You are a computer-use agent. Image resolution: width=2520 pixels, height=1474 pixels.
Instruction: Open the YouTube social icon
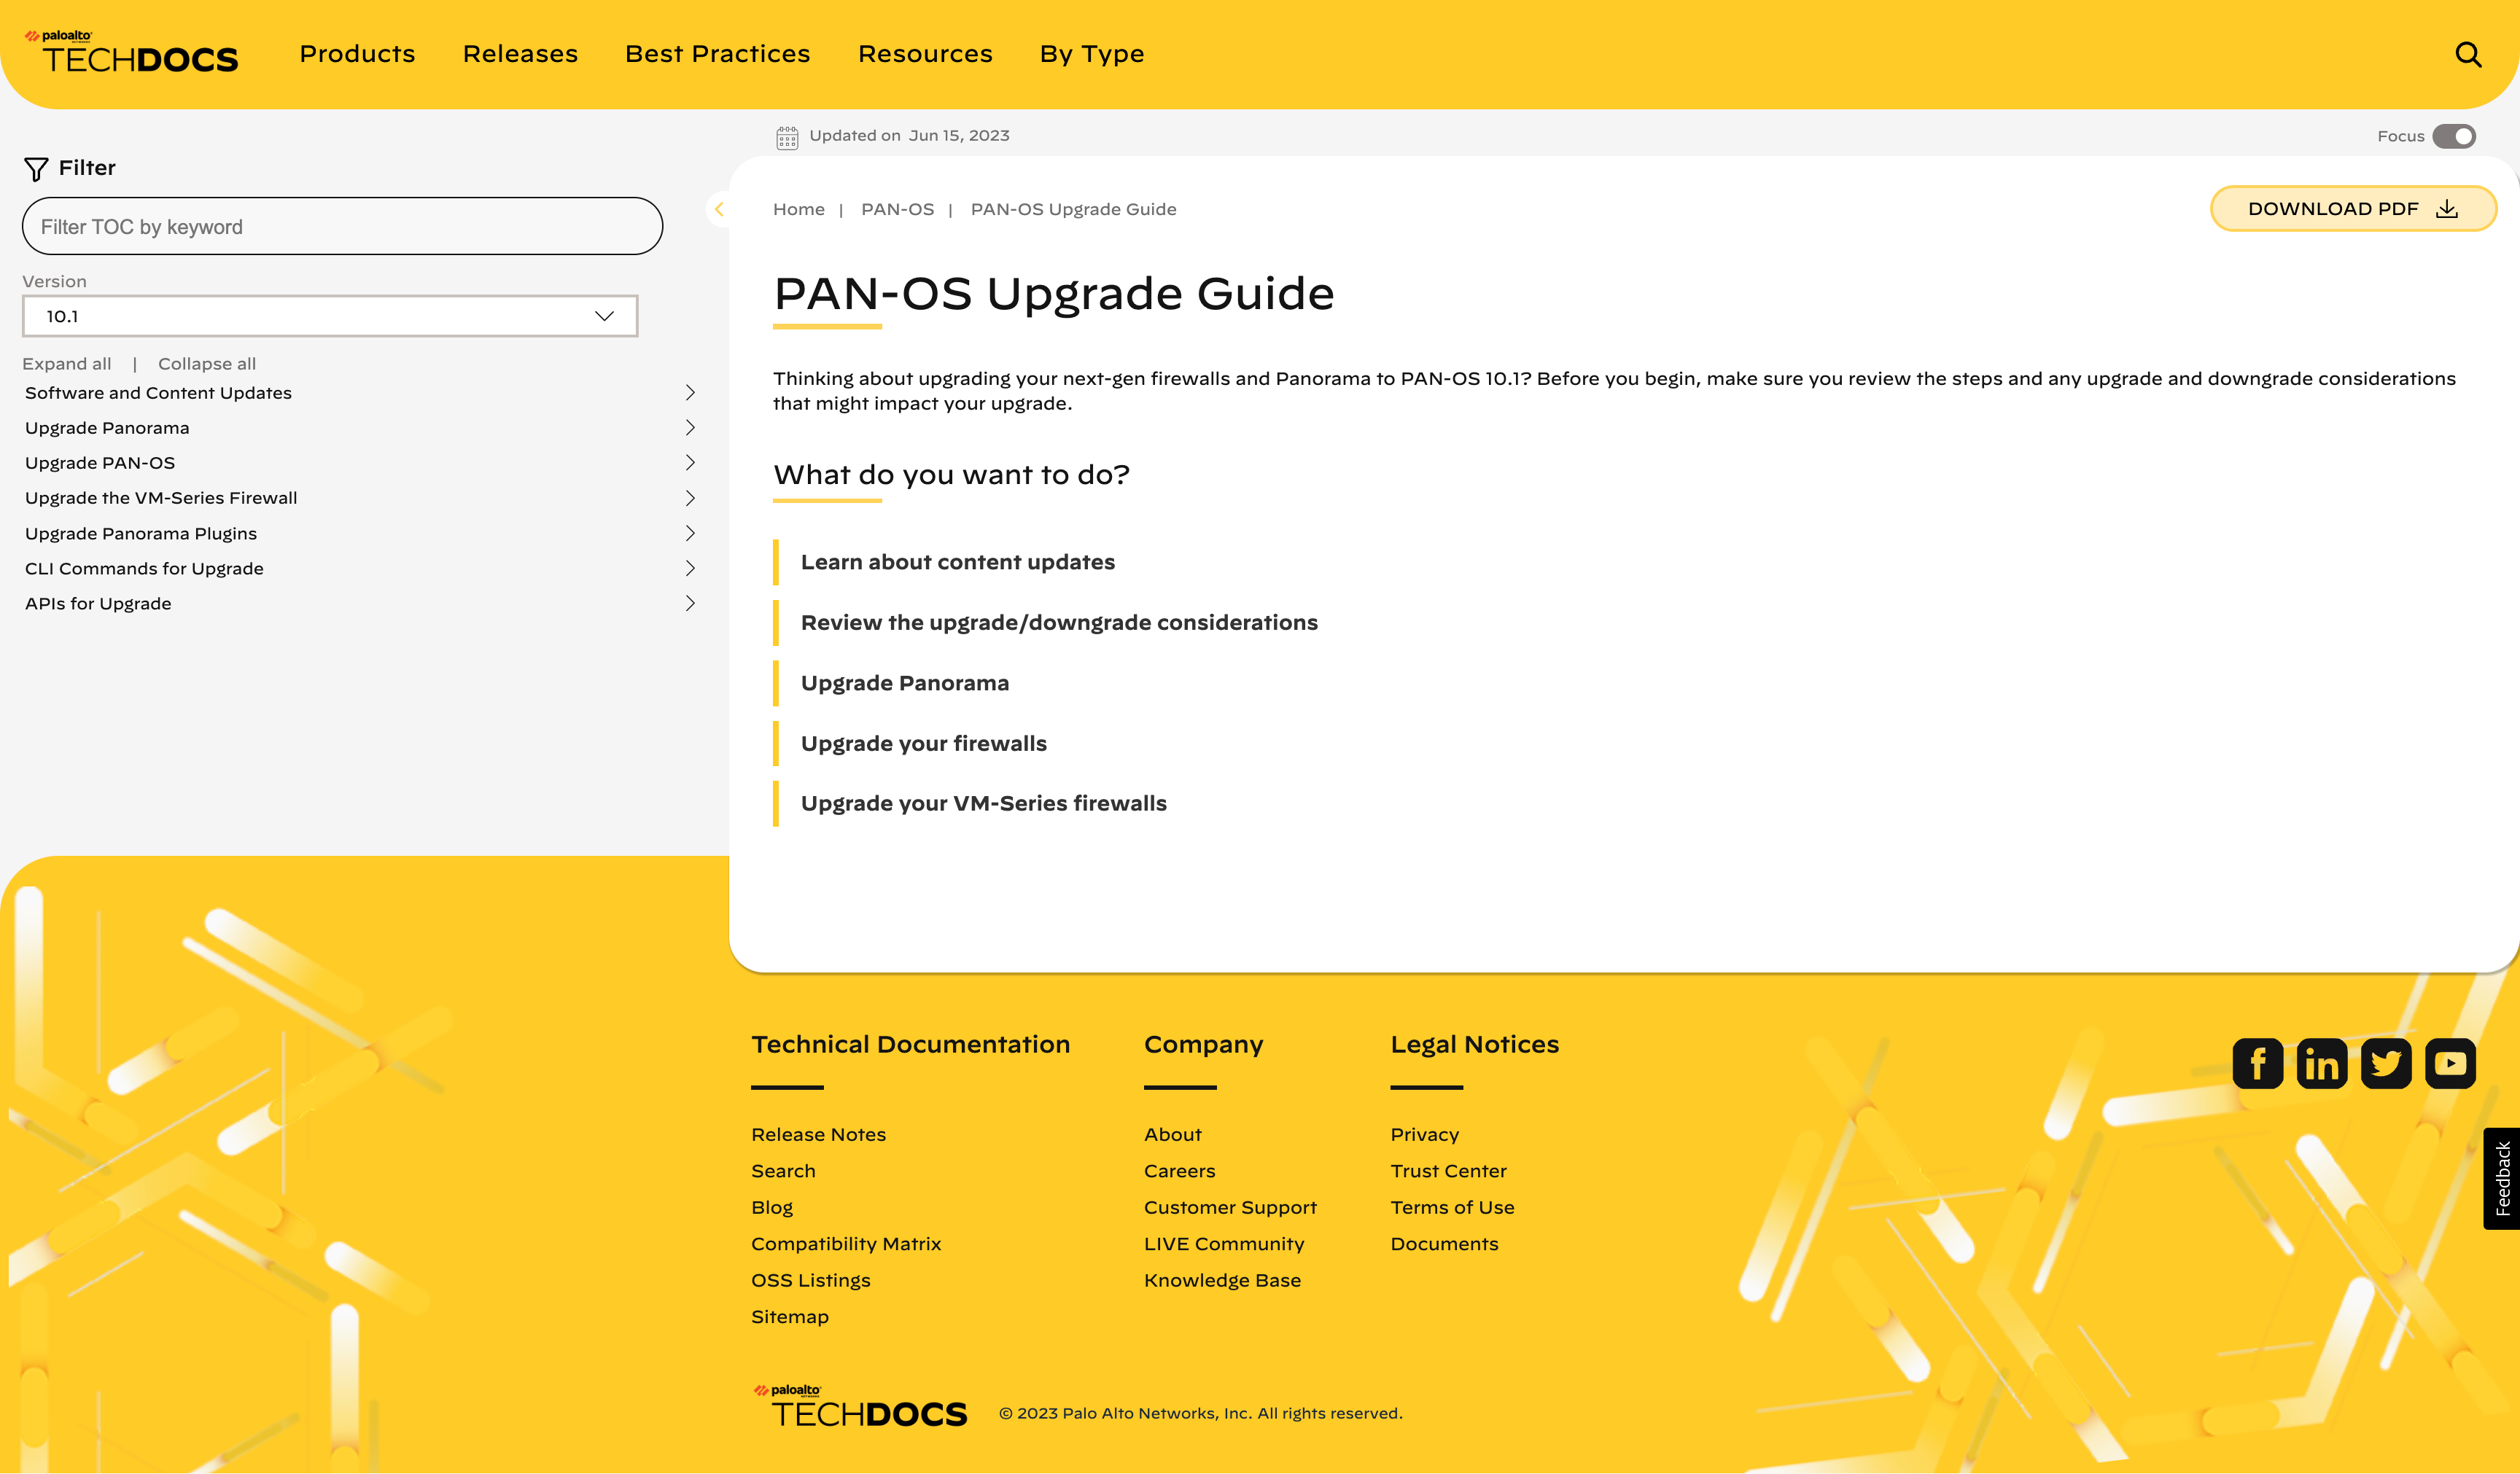click(x=2450, y=1063)
